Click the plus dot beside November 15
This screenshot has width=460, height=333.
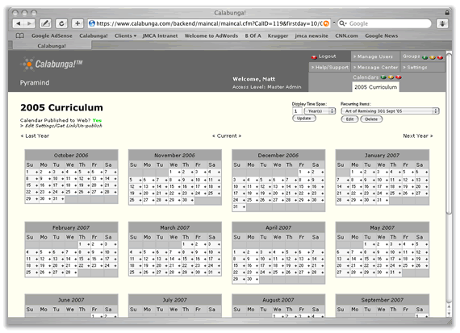pyautogui.click(x=179, y=186)
